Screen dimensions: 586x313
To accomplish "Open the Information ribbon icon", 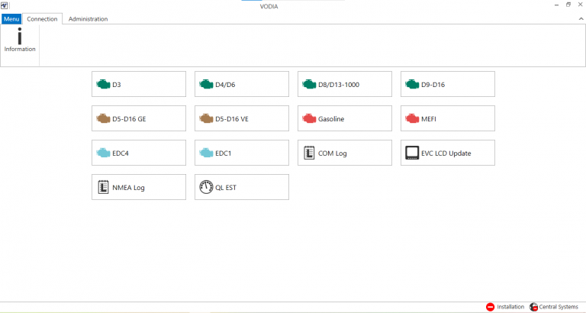I will click(20, 37).
